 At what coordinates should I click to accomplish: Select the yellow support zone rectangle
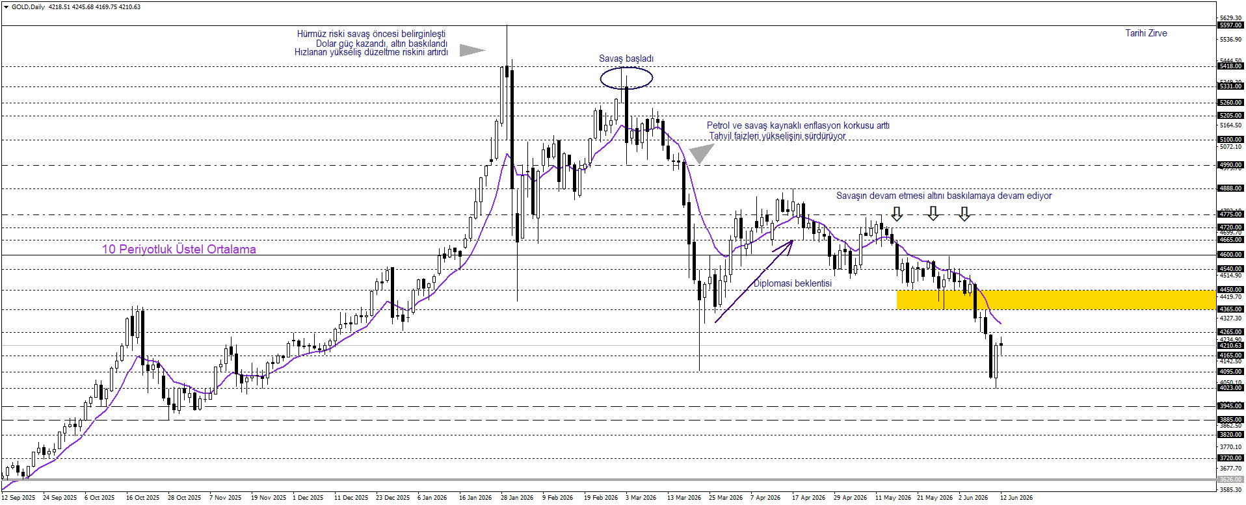(1055, 300)
